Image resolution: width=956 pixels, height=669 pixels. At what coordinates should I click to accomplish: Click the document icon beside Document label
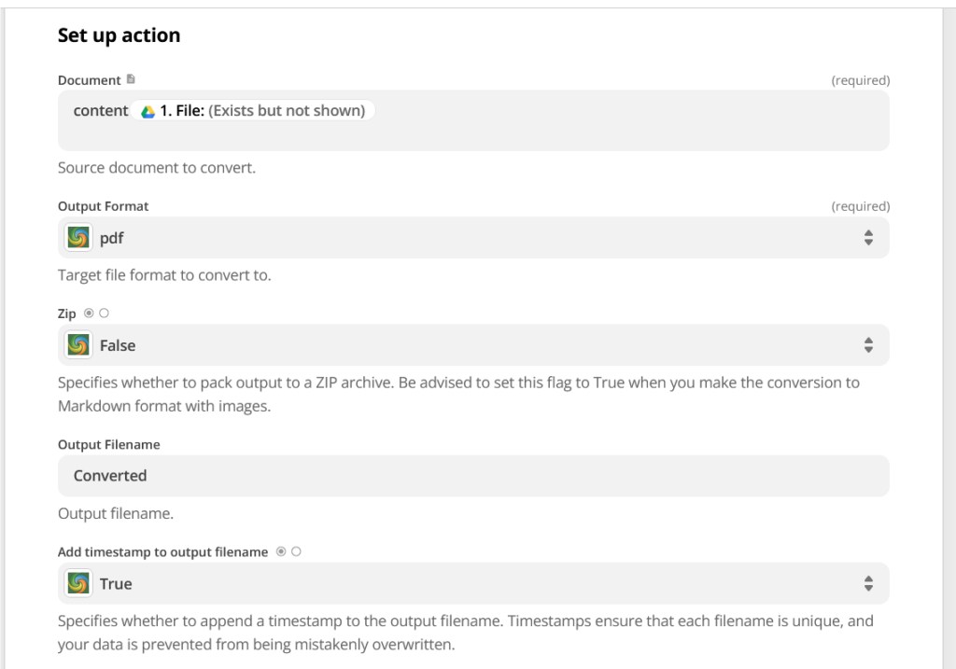point(131,79)
